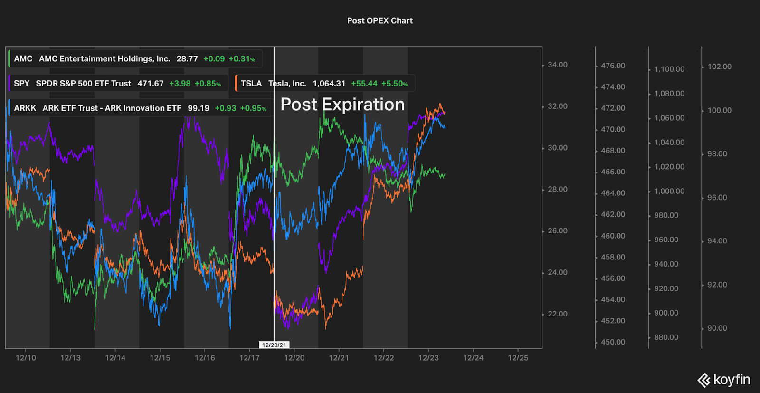The width and height of the screenshot is (760, 393).
Task: Click the Koyfin logo icon
Action: pos(704,380)
